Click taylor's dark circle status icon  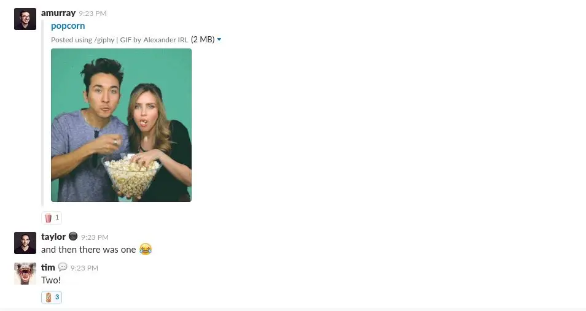click(73, 236)
